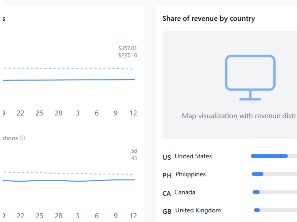Viewport: 297px width, 222px height.
Task: Select the PH country code badge
Action: [x=167, y=175]
